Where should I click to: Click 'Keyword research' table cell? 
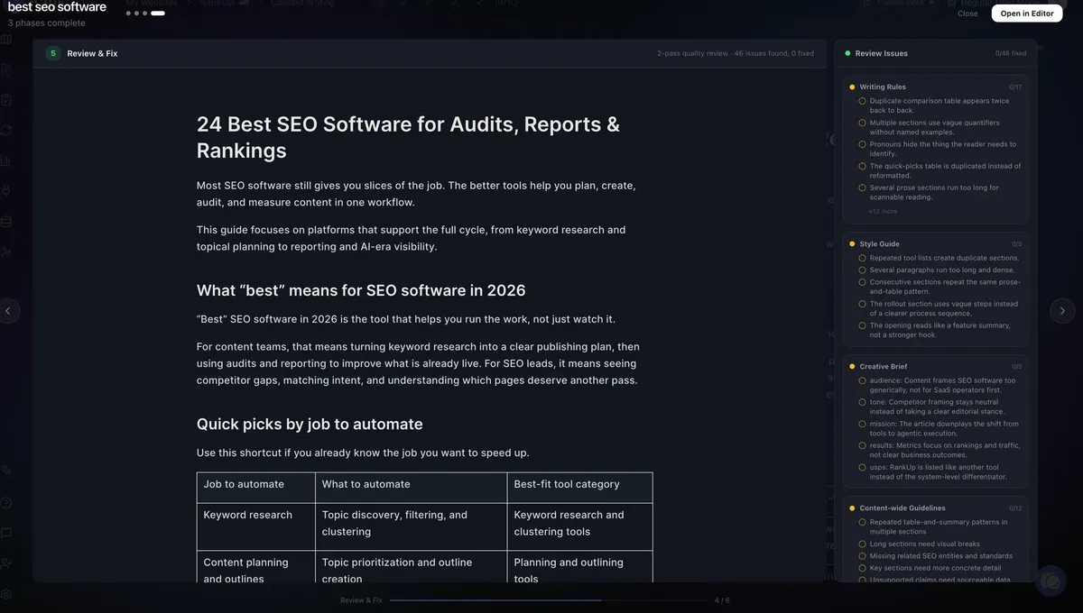[255, 526]
